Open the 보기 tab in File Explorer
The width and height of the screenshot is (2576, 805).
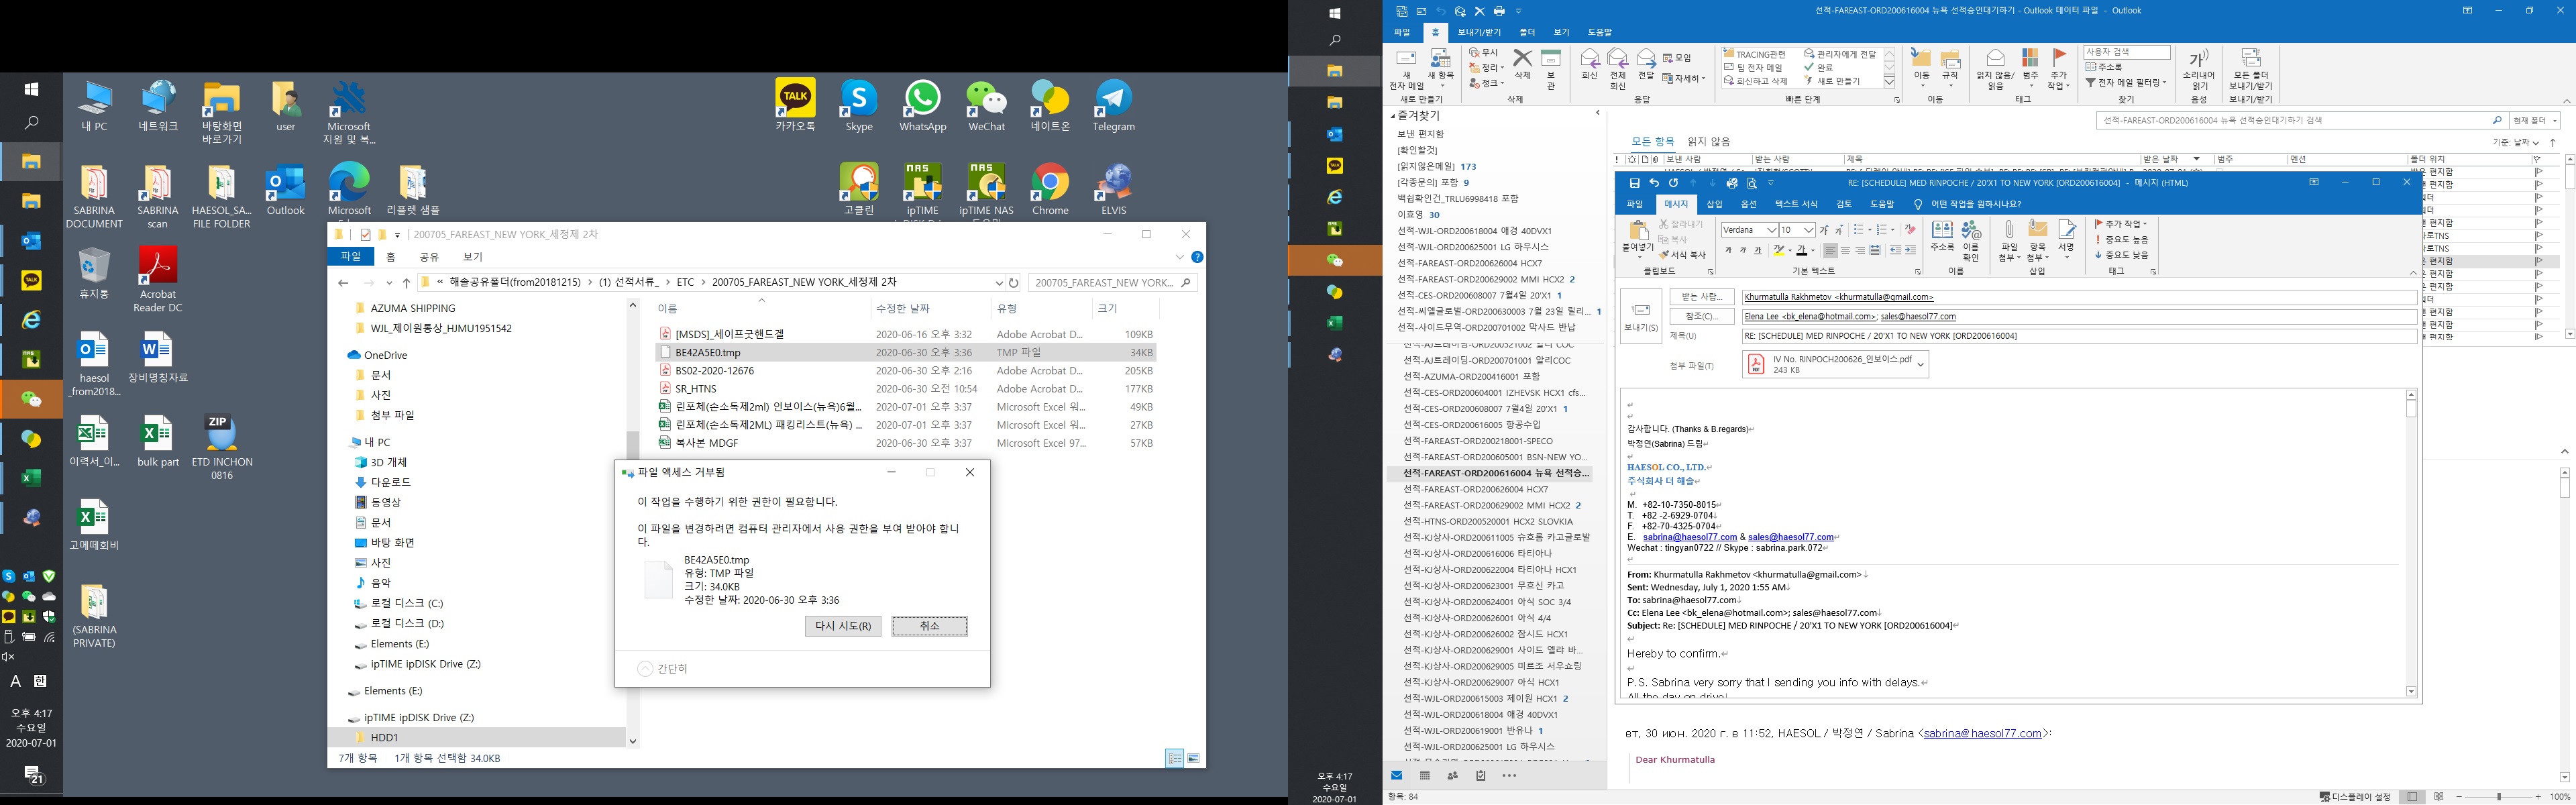pos(473,257)
